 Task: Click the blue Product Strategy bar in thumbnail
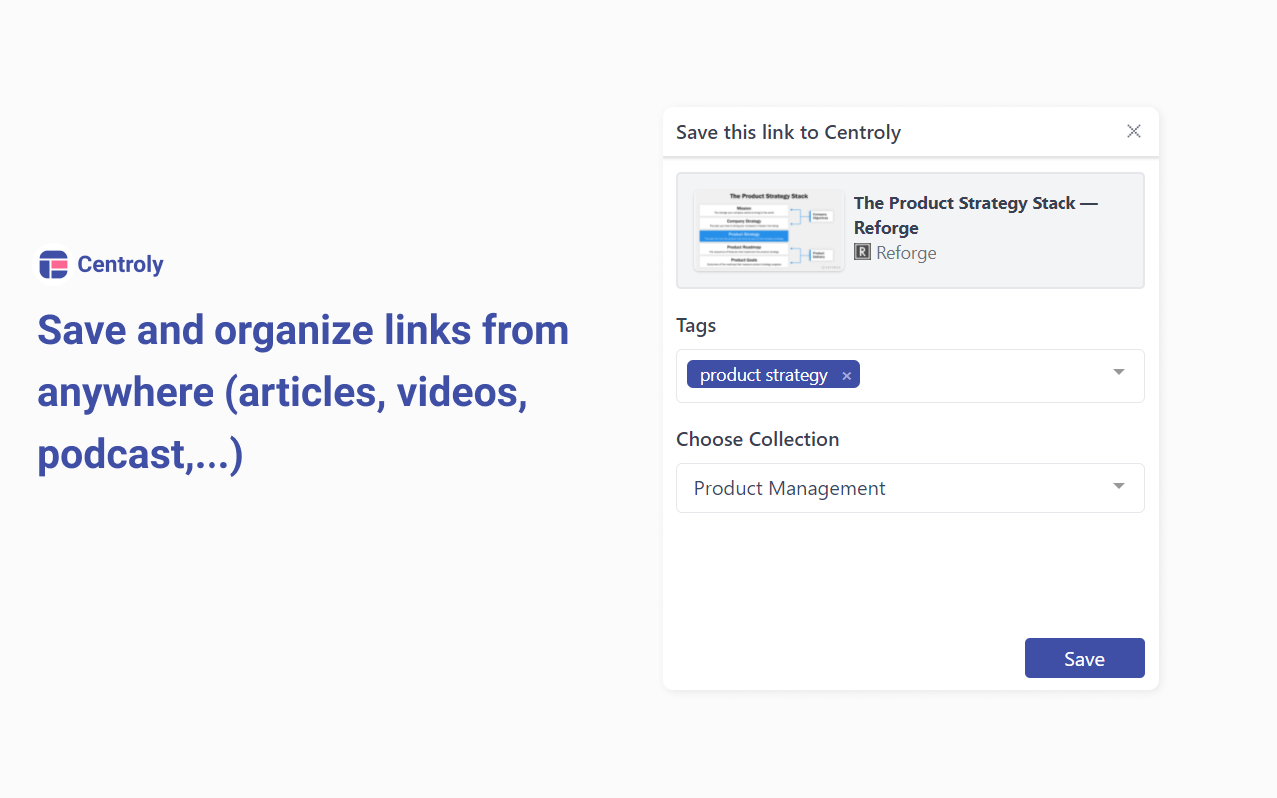click(744, 235)
